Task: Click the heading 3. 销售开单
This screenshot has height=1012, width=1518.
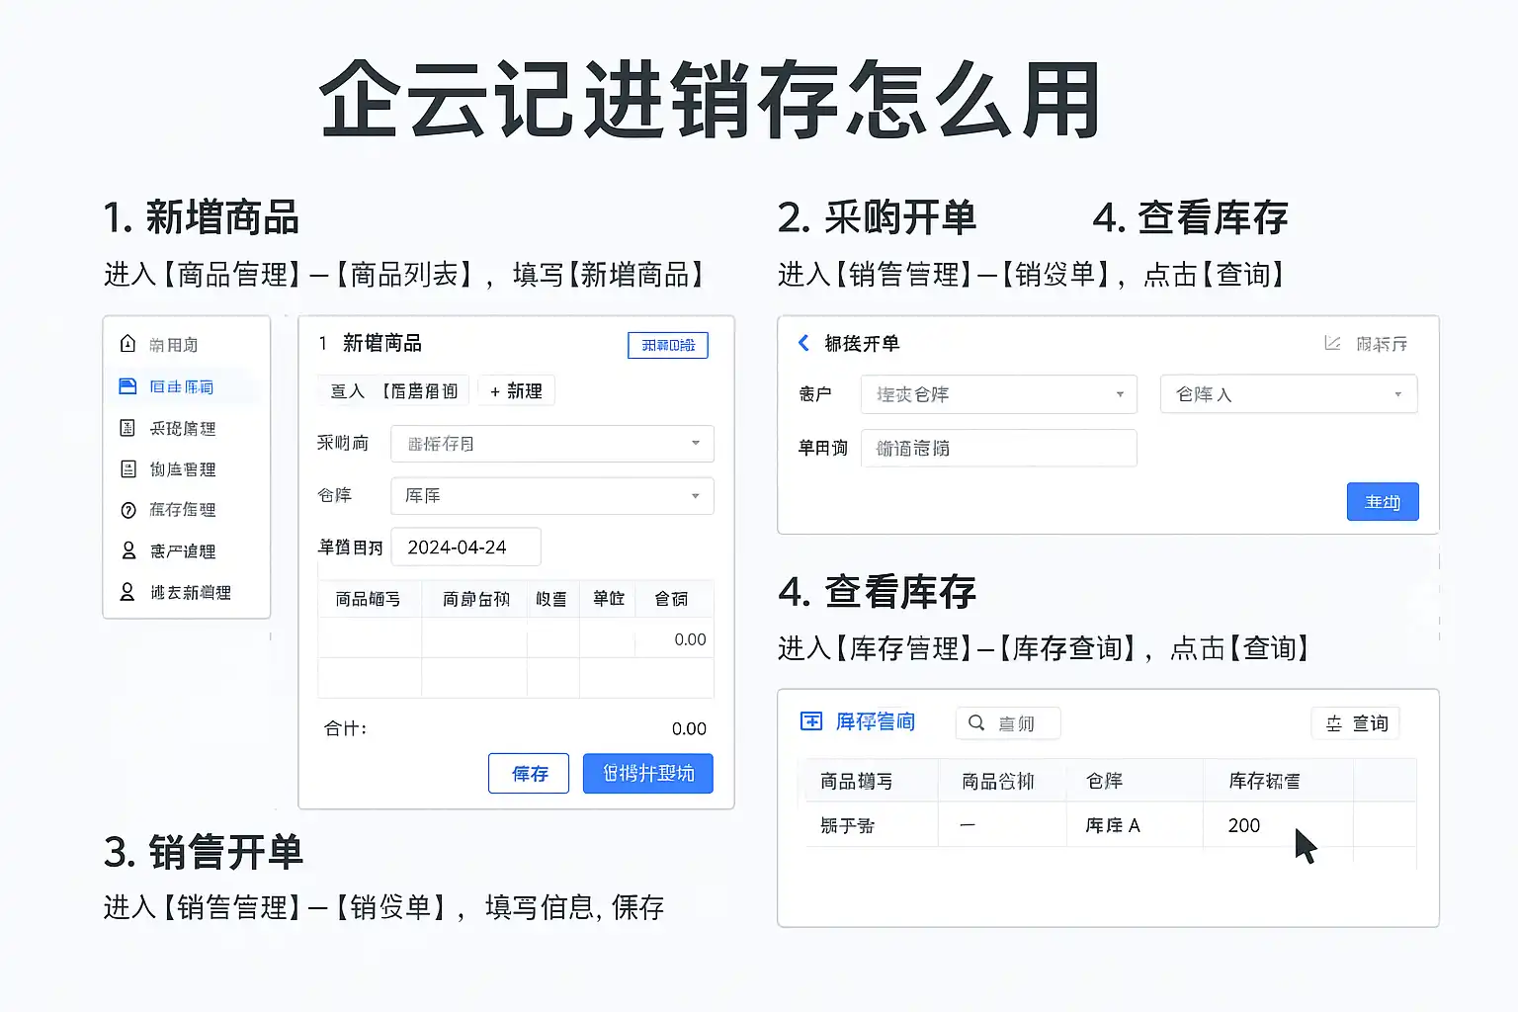Action: 203,852
